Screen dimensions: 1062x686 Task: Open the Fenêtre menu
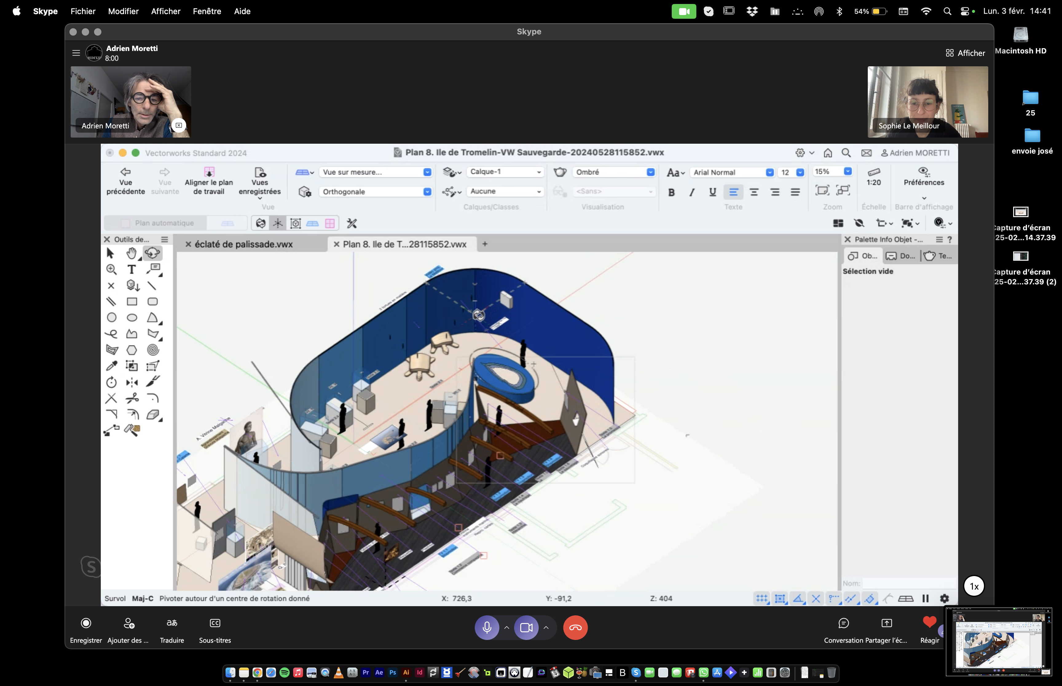207,11
